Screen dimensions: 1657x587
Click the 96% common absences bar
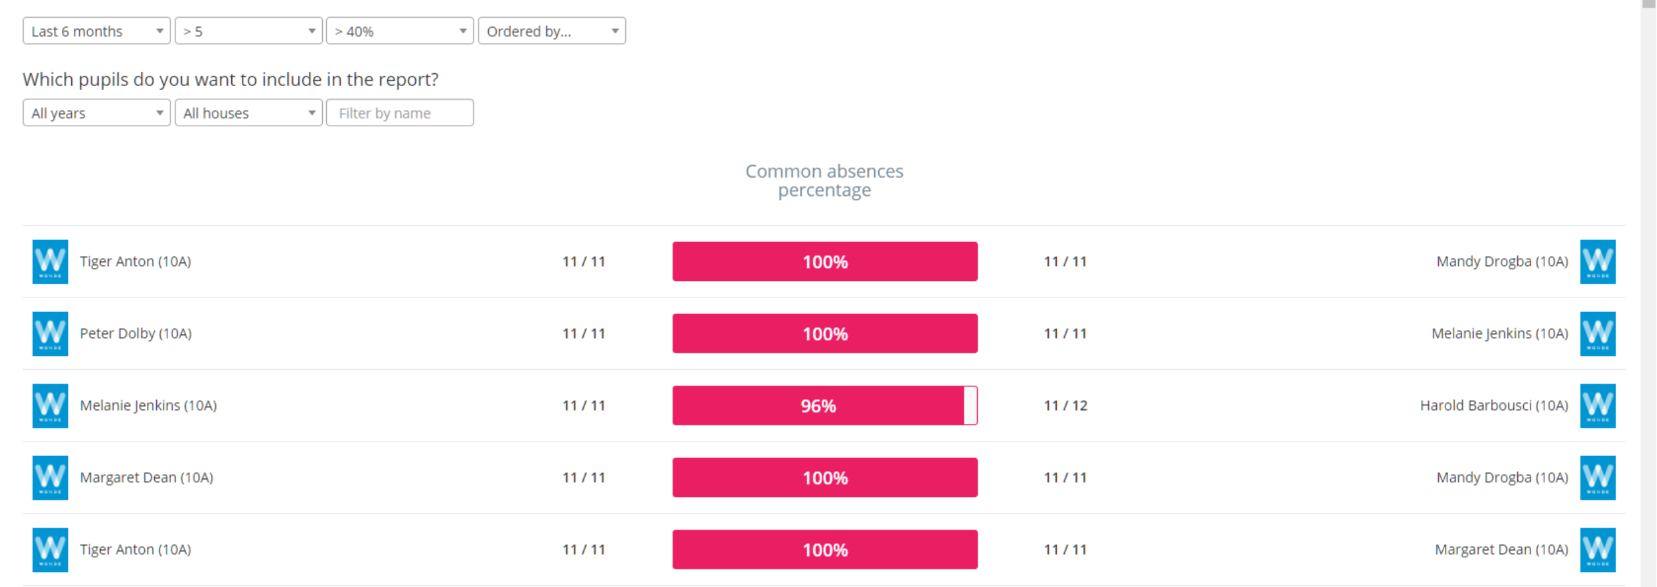click(x=824, y=405)
